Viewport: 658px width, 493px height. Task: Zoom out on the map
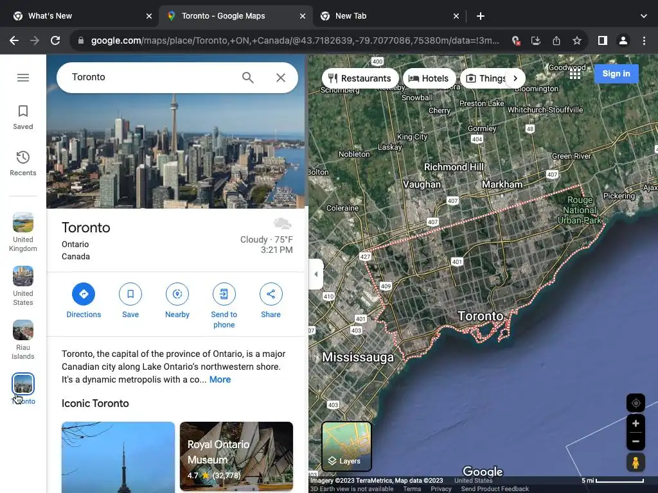(636, 441)
